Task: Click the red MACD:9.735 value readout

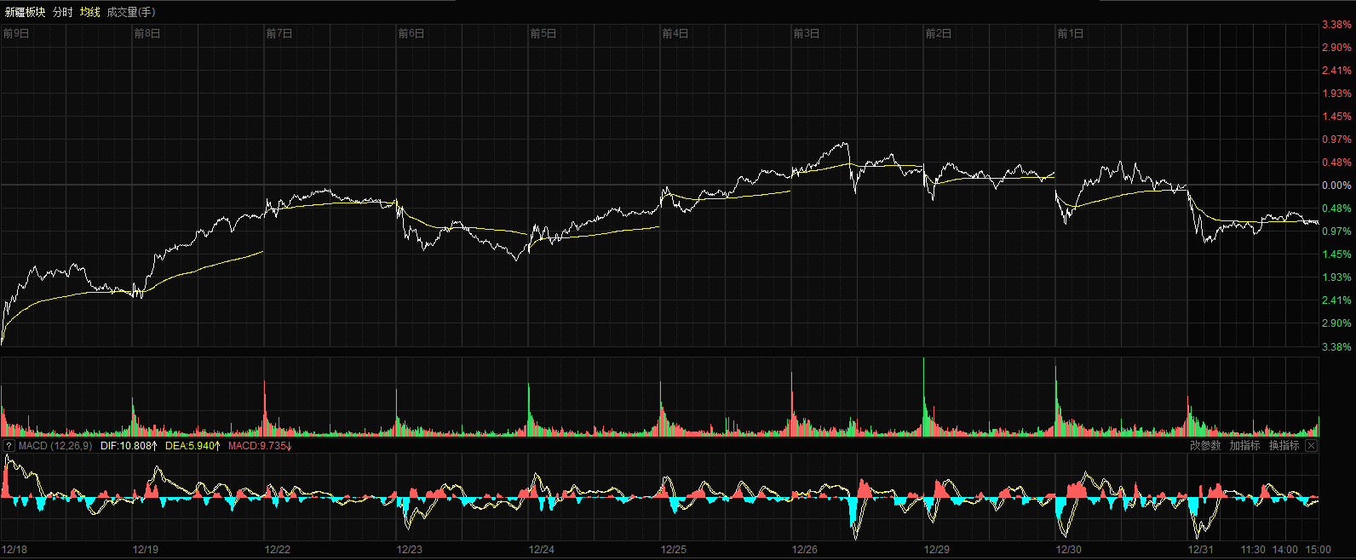Action: click(260, 446)
